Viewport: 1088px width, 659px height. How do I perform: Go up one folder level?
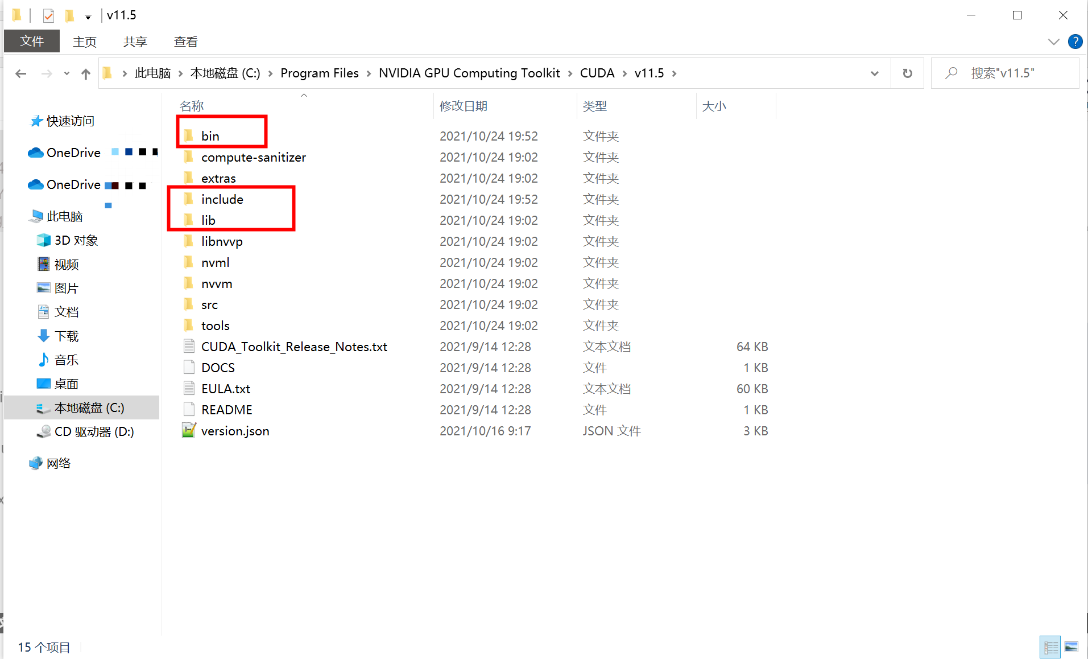[86, 73]
